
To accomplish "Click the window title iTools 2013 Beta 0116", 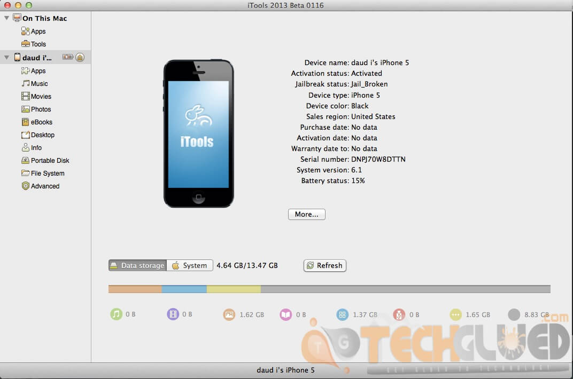I will click(285, 5).
